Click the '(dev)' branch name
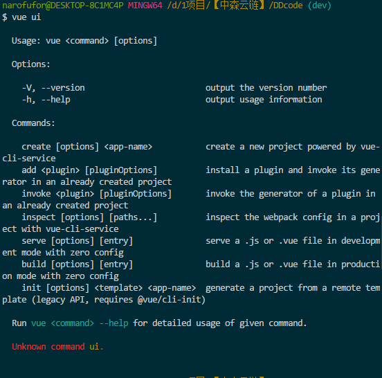The image size is (382, 378). point(320,5)
